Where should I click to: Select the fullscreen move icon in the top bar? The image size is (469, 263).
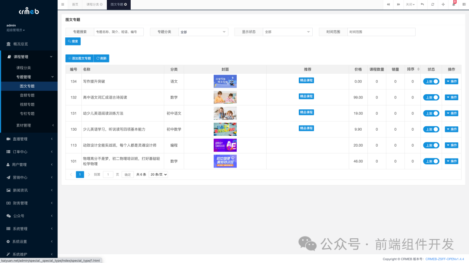(443, 5)
